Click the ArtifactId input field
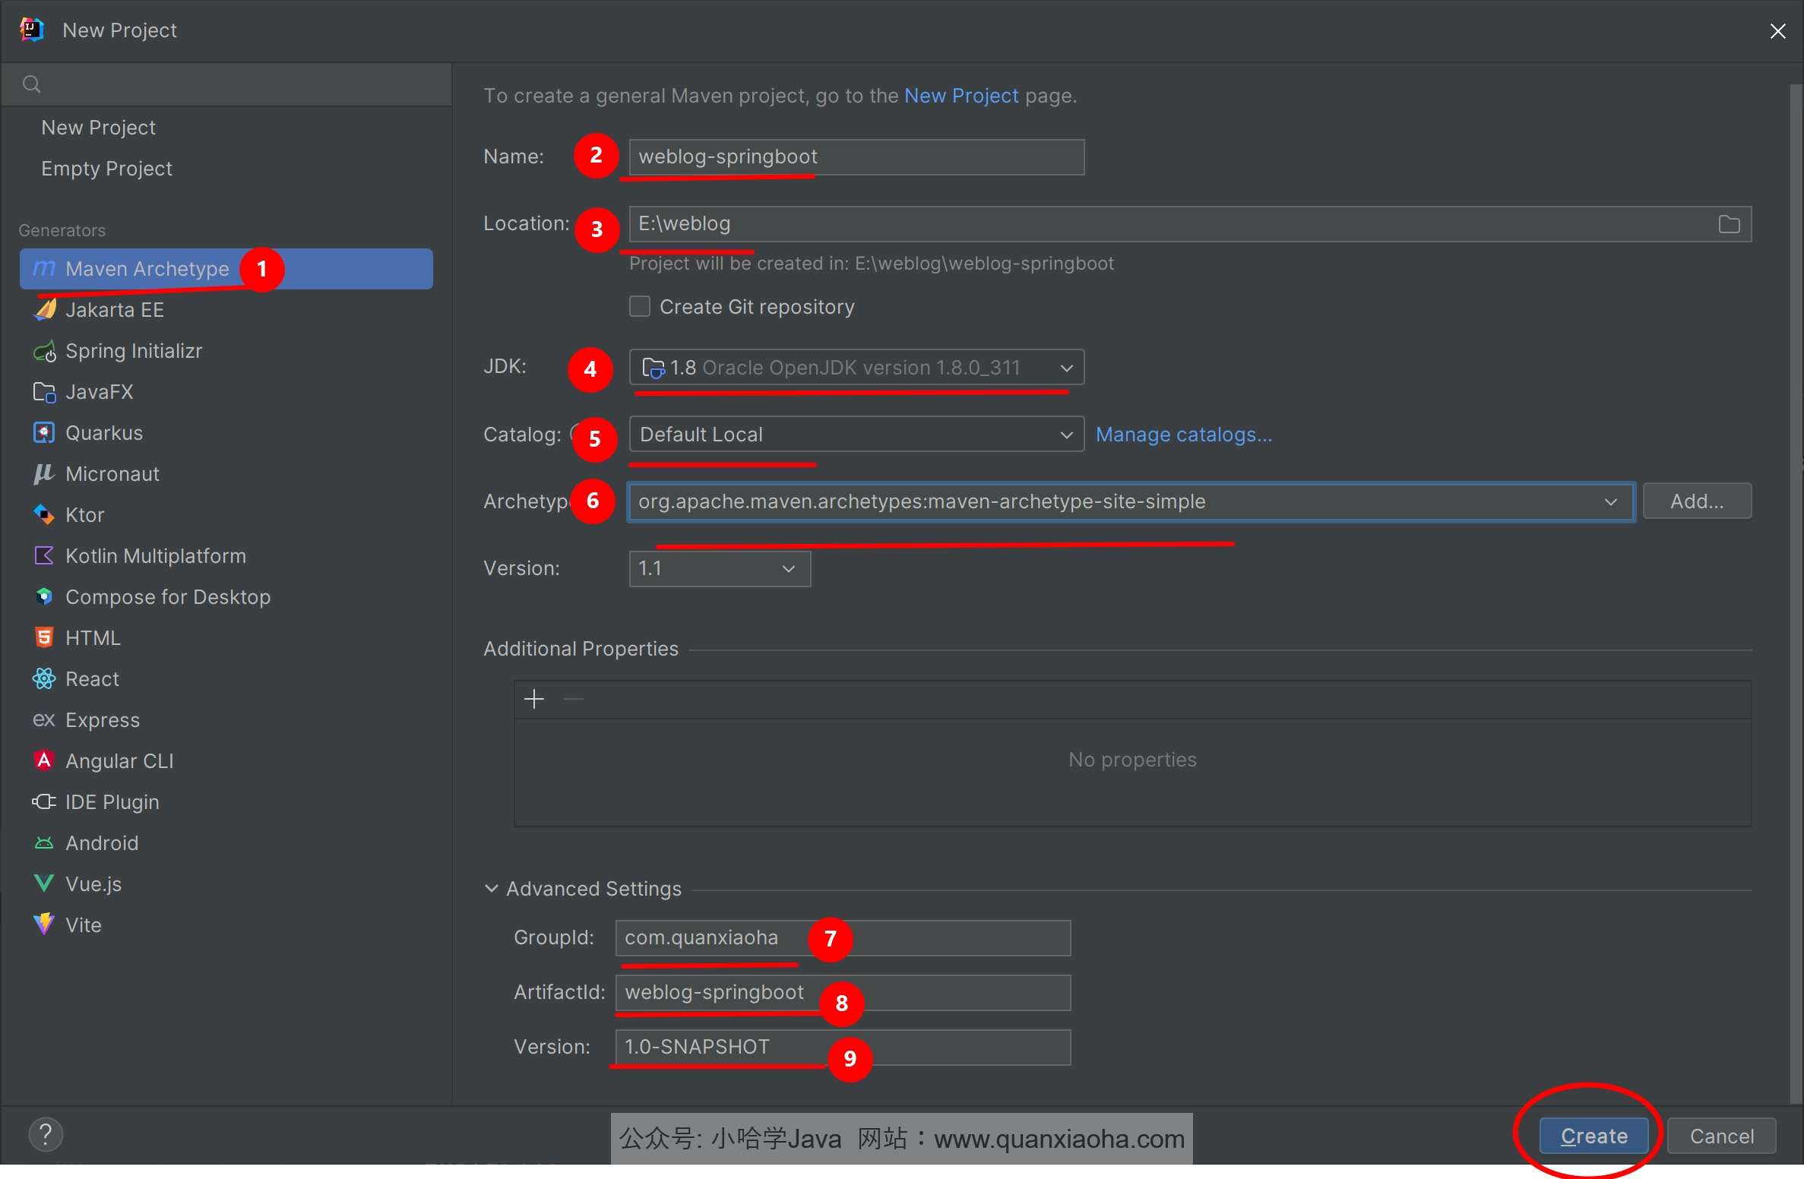The image size is (1804, 1179). click(x=843, y=993)
